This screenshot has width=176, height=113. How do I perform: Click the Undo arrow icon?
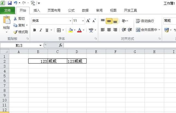tap(16, 3)
